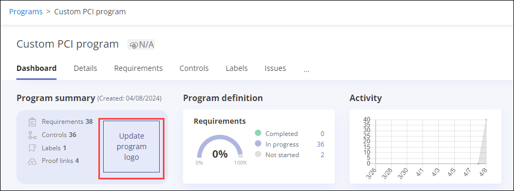This screenshot has height=191, width=514.
Task: Switch to the Details tab
Action: pyautogui.click(x=85, y=68)
